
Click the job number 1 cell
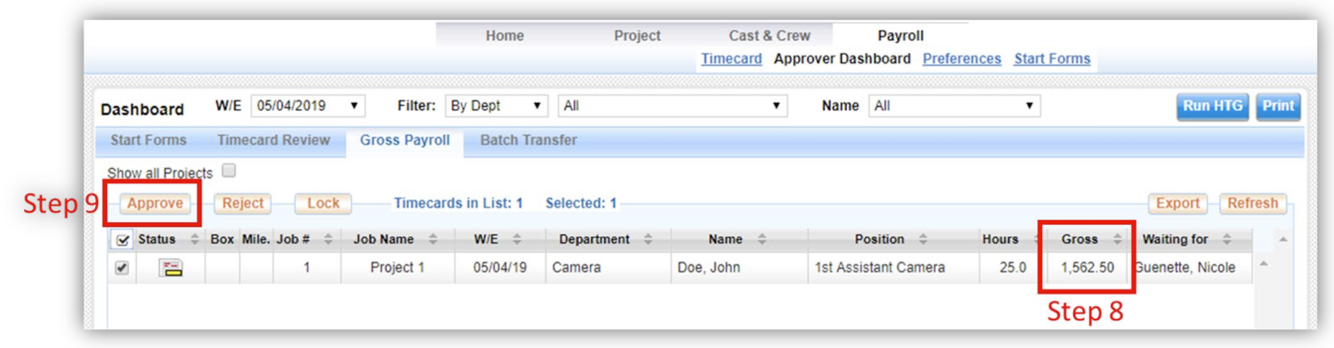tap(307, 267)
